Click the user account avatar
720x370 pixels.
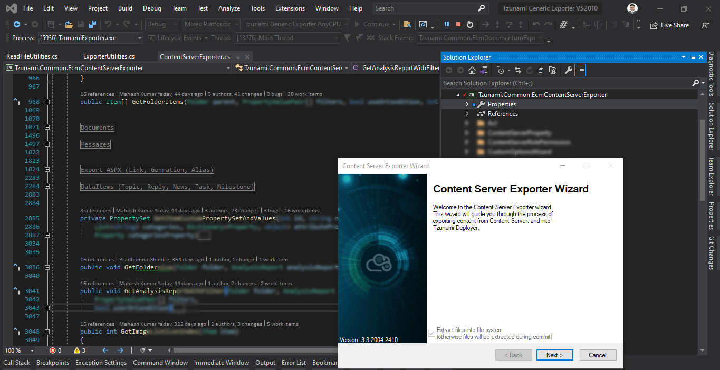click(x=632, y=8)
